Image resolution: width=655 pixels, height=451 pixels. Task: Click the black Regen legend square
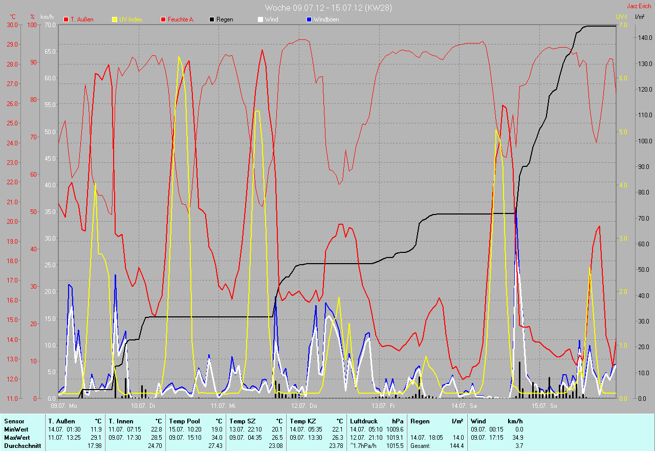(x=212, y=19)
